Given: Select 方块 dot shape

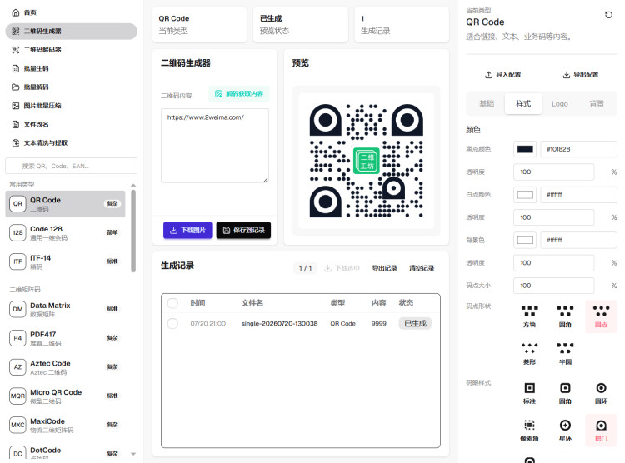Looking at the screenshot, I should point(529,316).
